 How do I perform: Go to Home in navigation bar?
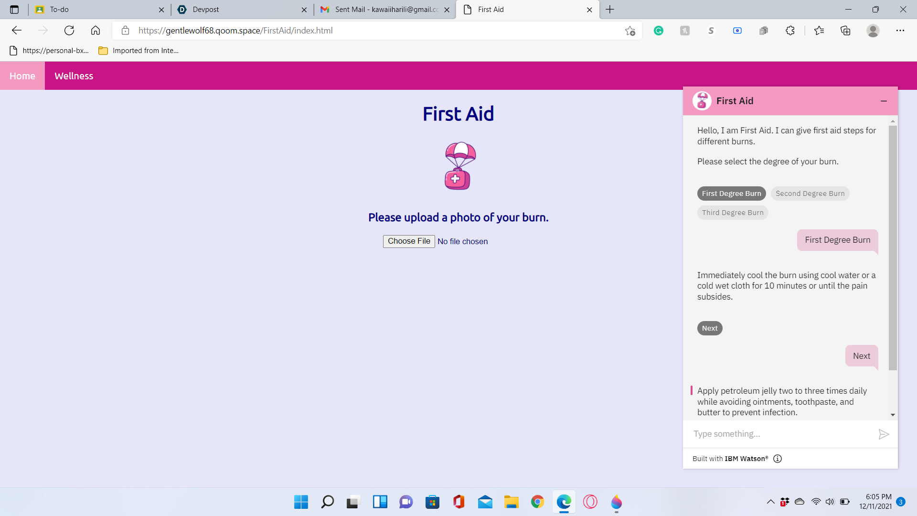pyautogui.click(x=22, y=76)
